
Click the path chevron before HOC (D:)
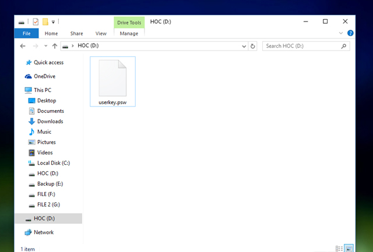pyautogui.click(x=73, y=46)
